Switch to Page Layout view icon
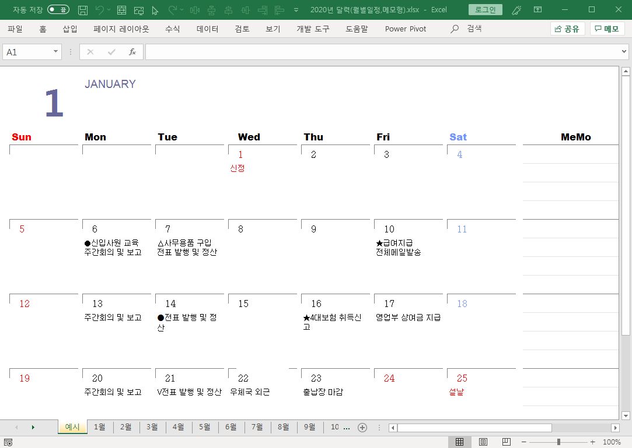632x448 pixels. point(483,442)
